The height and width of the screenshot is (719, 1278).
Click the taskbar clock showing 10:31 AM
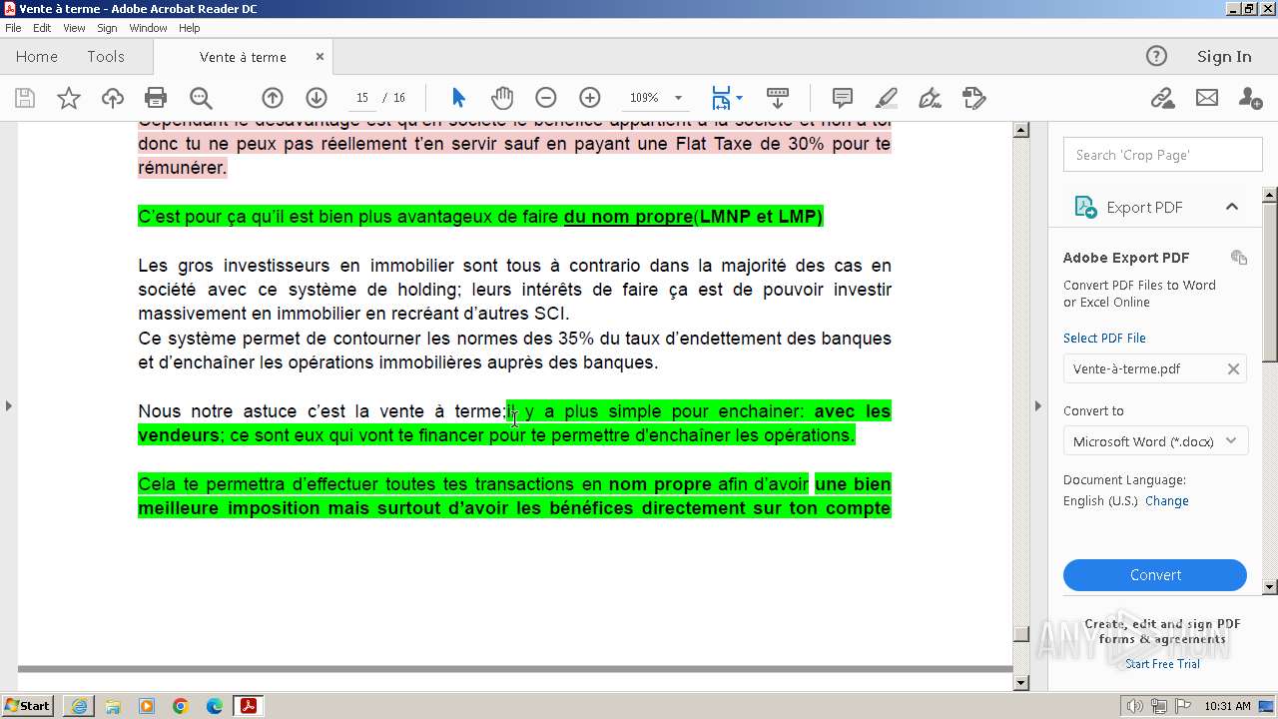tap(1227, 706)
